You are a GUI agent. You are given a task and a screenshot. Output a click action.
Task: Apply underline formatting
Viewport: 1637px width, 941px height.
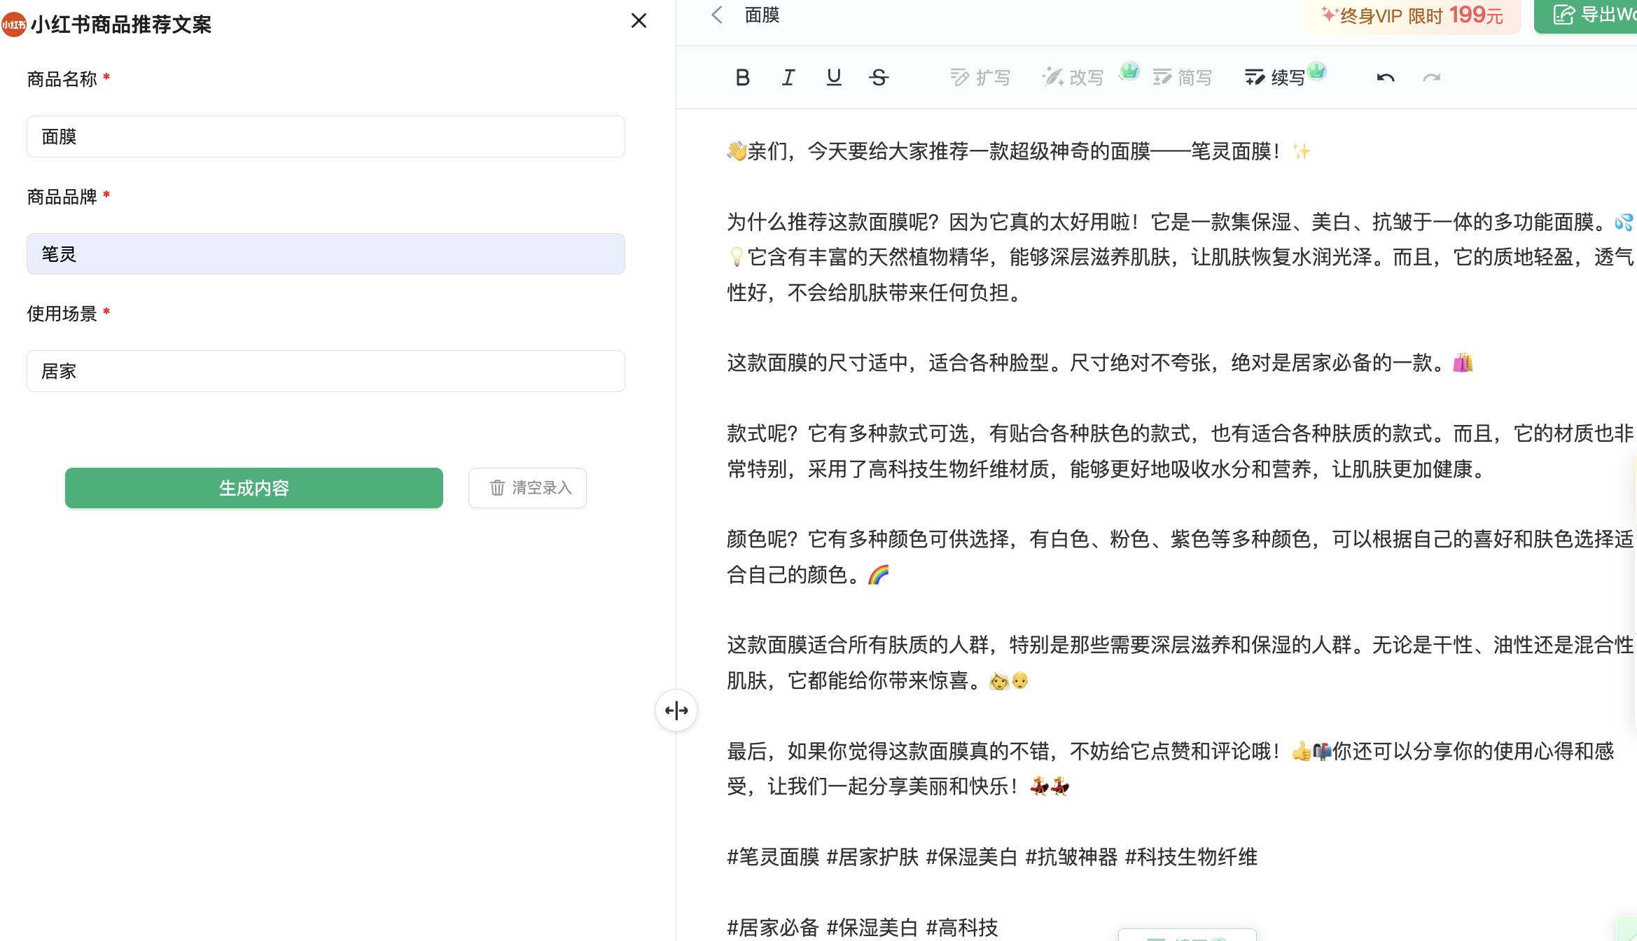pyautogui.click(x=833, y=78)
